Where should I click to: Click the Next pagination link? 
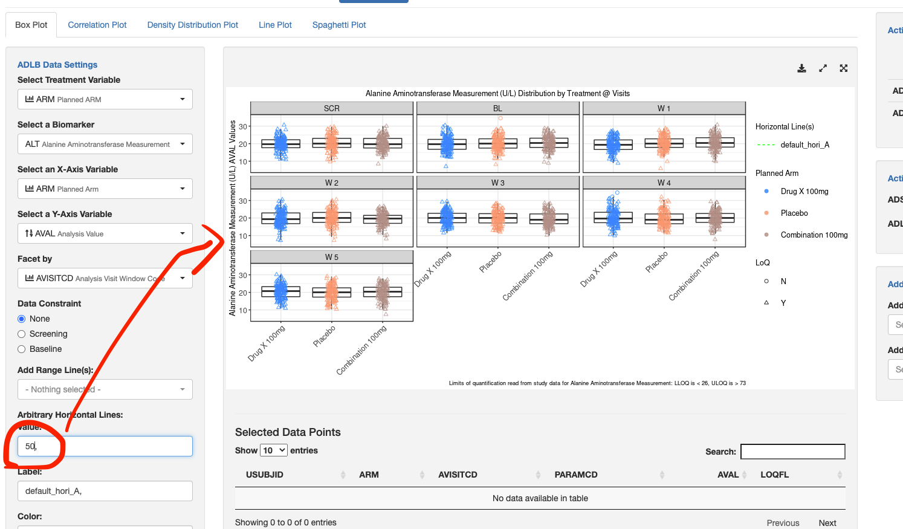pos(827,522)
